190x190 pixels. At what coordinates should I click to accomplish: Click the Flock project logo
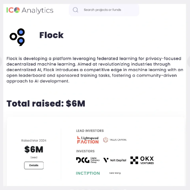(x=17, y=37)
